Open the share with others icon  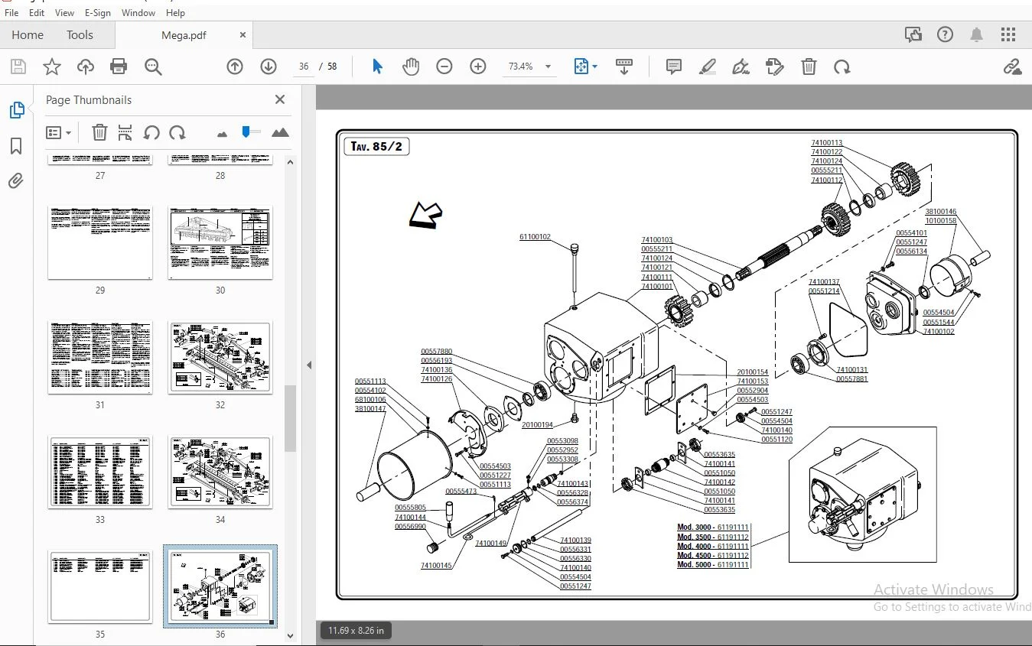[x=913, y=34]
